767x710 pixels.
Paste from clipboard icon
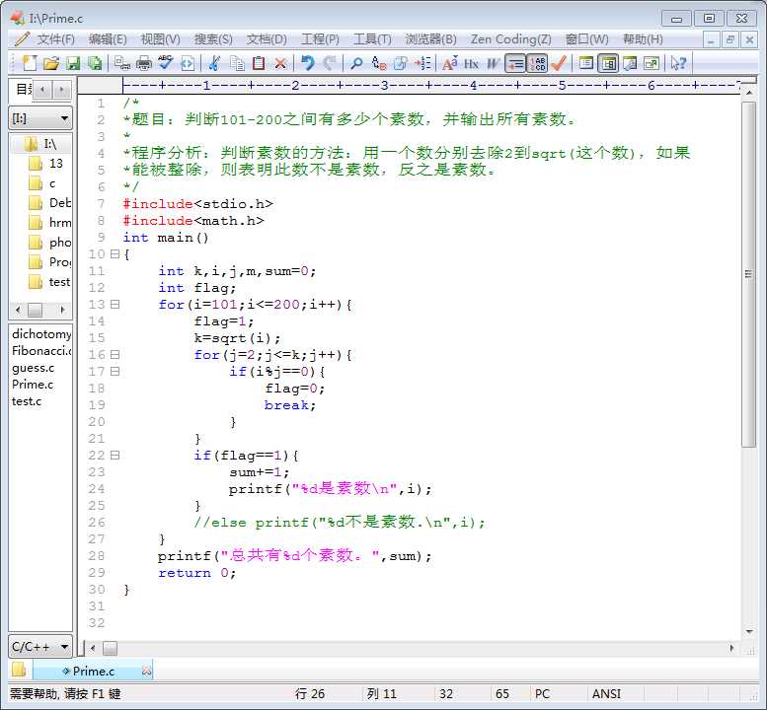(259, 63)
